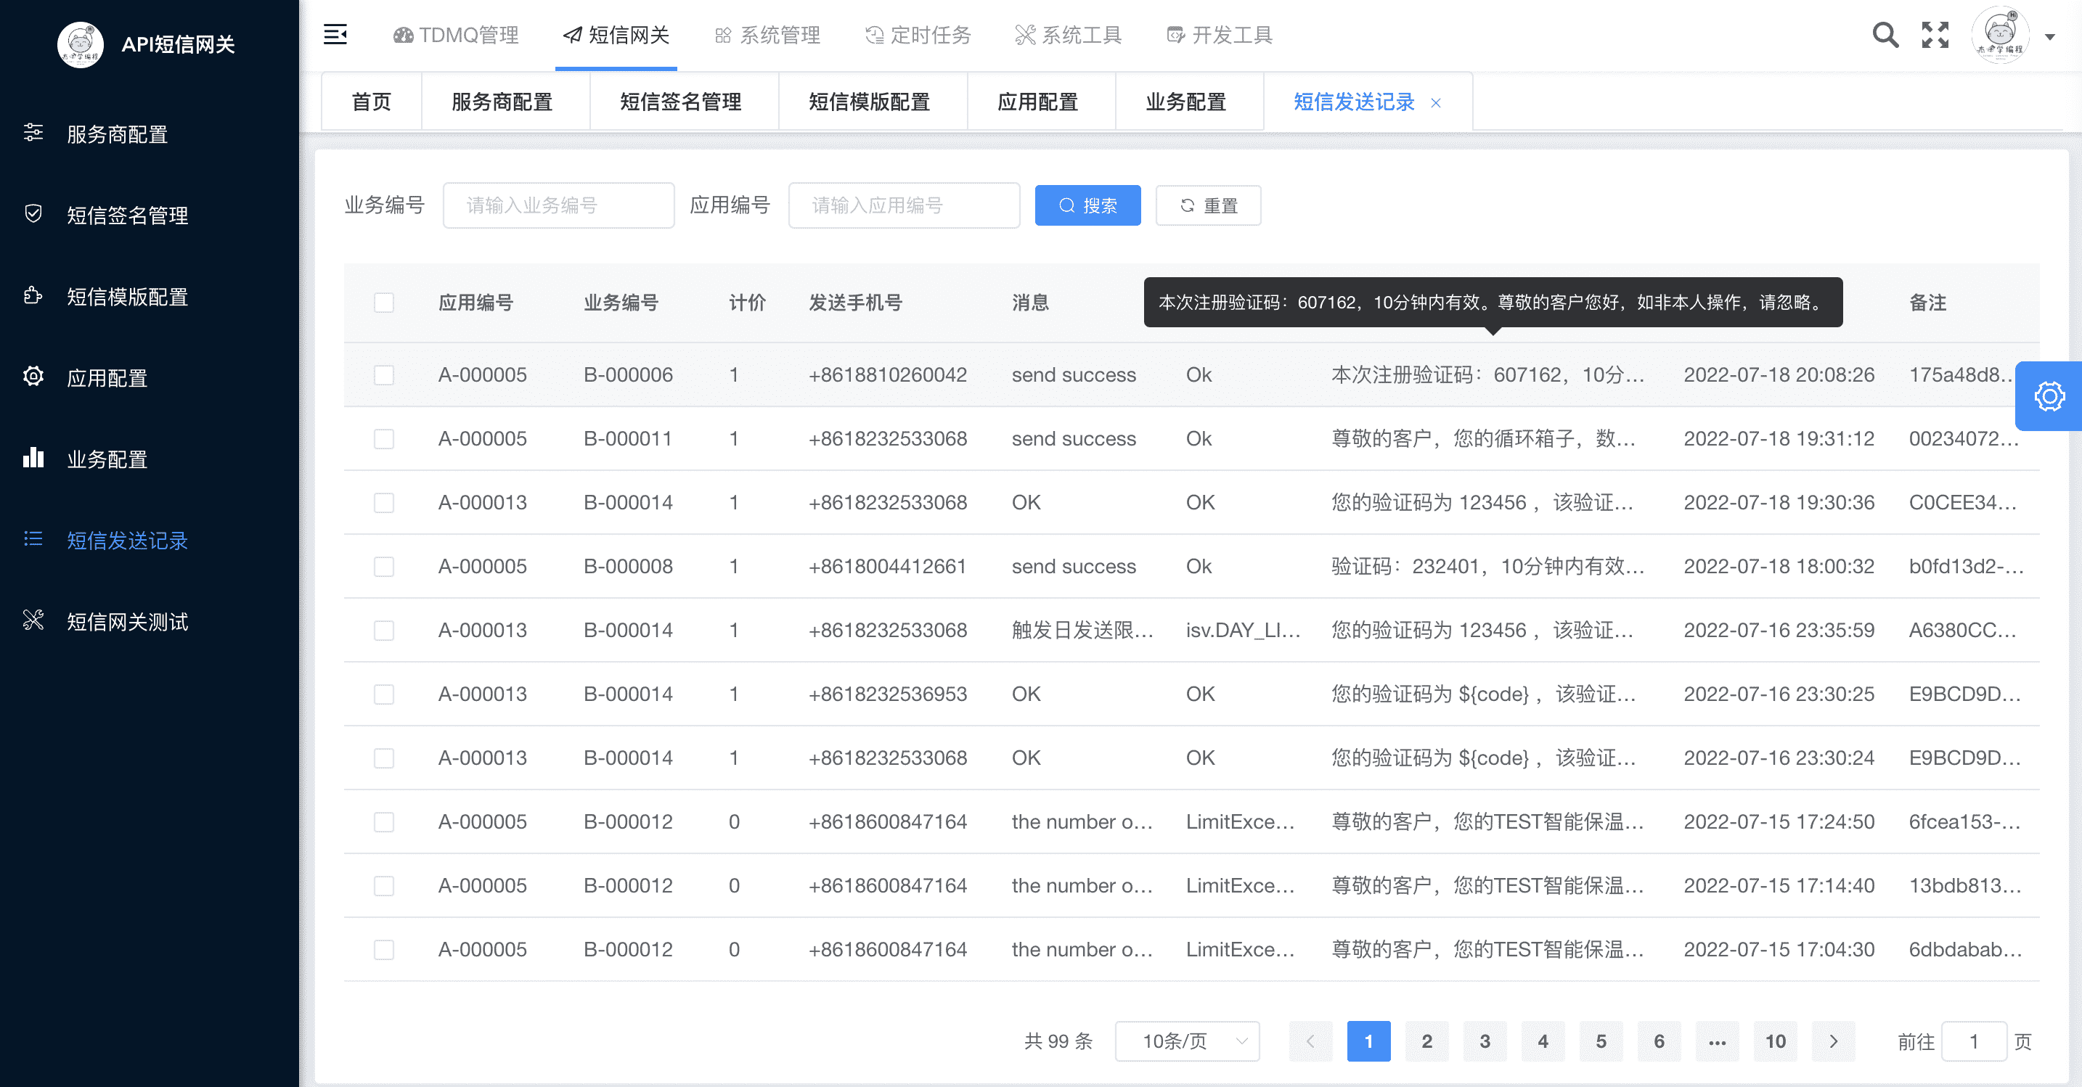
Task: Switch to the 首页 tab
Action: 372,102
